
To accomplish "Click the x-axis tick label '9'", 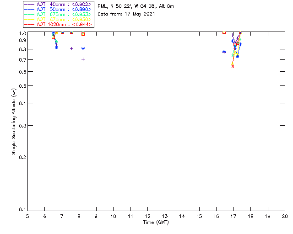I will pyautogui.click(x=96, y=216).
